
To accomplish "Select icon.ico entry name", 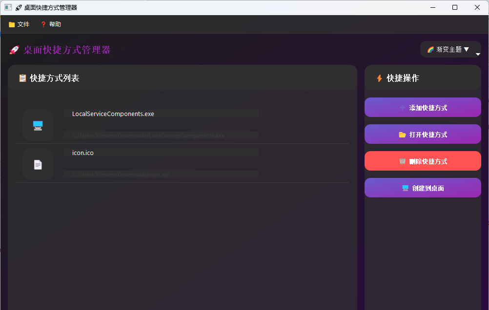I will (x=83, y=153).
